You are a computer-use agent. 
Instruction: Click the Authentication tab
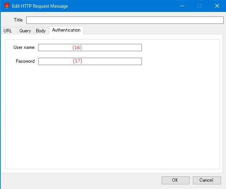pos(66,30)
